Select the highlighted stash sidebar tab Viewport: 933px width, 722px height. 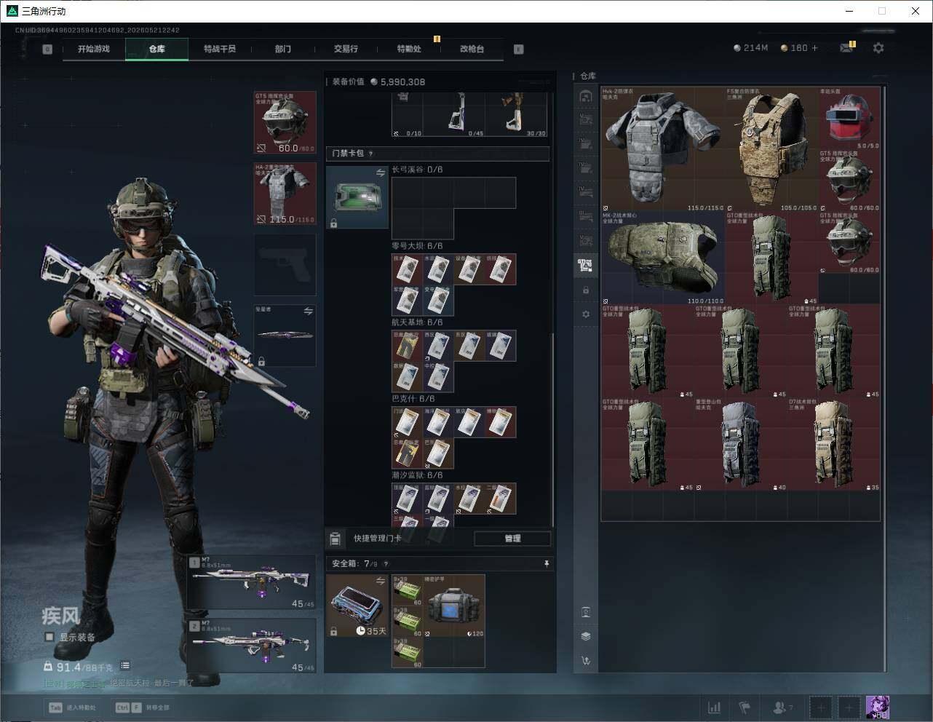586,265
